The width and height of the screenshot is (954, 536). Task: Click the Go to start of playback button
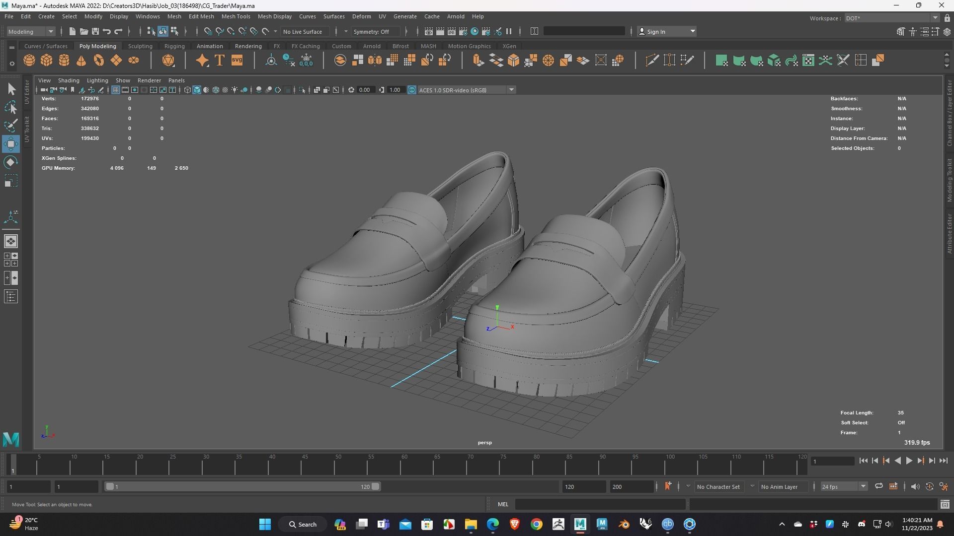(x=864, y=461)
